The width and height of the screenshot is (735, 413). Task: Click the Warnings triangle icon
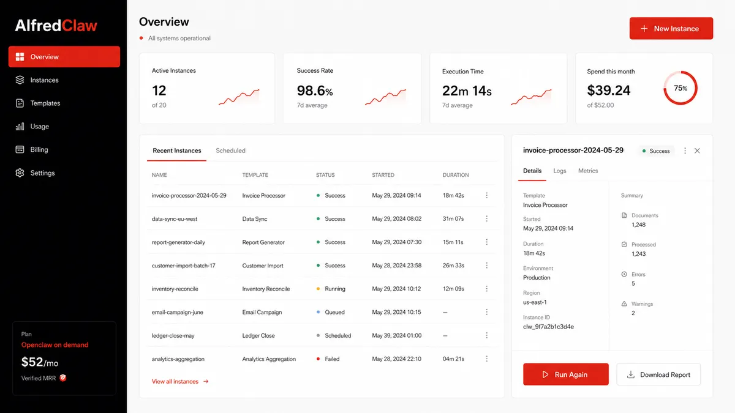[624, 303]
